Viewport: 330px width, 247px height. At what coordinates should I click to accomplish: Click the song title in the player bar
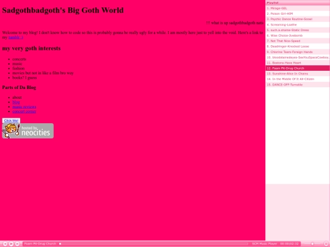(40, 243)
